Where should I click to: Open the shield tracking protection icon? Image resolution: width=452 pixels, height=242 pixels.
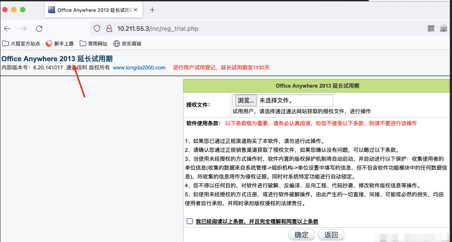tap(97, 29)
